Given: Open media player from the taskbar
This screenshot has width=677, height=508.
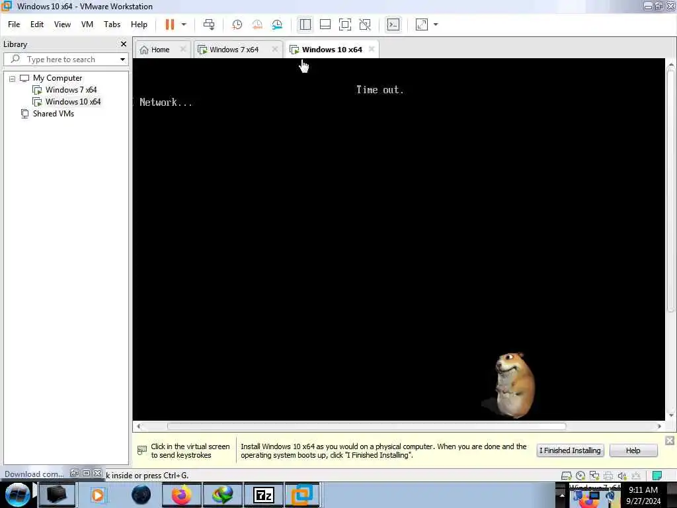Looking at the screenshot, I should point(98,495).
